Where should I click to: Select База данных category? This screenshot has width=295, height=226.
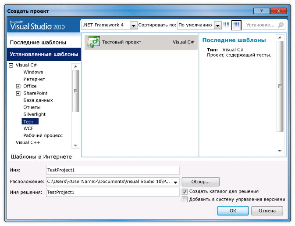pyautogui.click(x=38, y=100)
